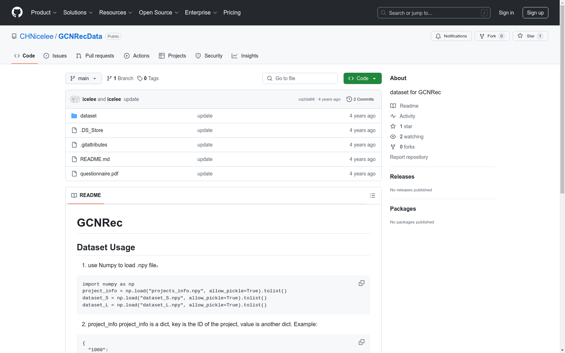The height and width of the screenshot is (353, 565).
Task: Click the Sign in link
Action: [x=506, y=13]
